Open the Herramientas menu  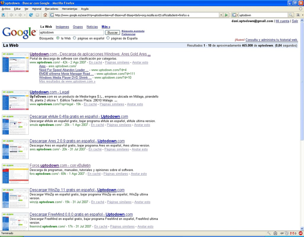(x=70, y=9)
